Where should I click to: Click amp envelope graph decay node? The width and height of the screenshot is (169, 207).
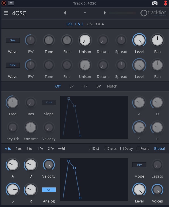(75, 168)
